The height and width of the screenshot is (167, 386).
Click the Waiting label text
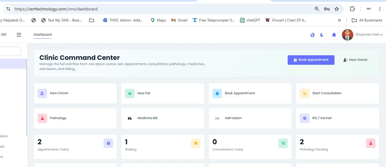click(x=131, y=150)
